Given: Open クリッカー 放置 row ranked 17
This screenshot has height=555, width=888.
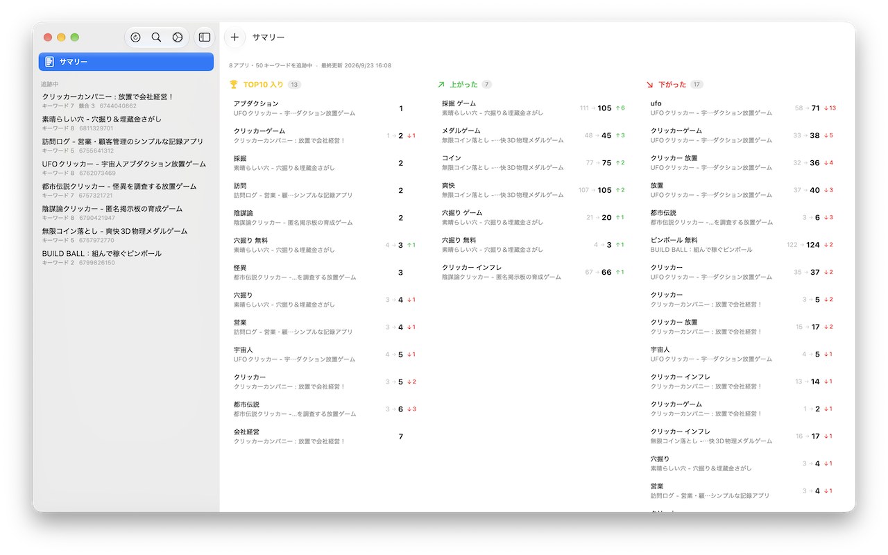Looking at the screenshot, I should 742,327.
